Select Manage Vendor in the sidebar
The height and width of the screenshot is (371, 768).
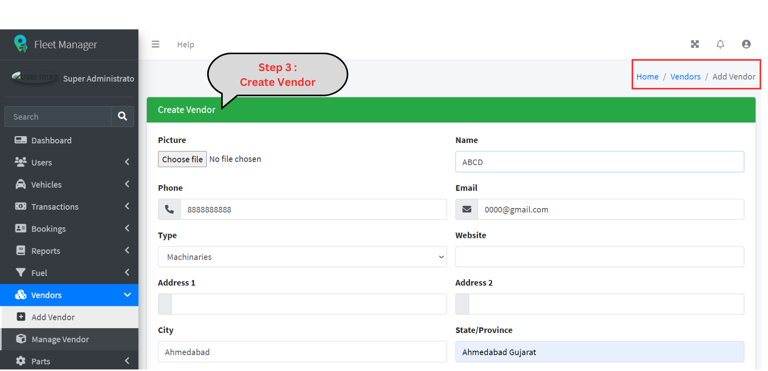pyautogui.click(x=60, y=339)
